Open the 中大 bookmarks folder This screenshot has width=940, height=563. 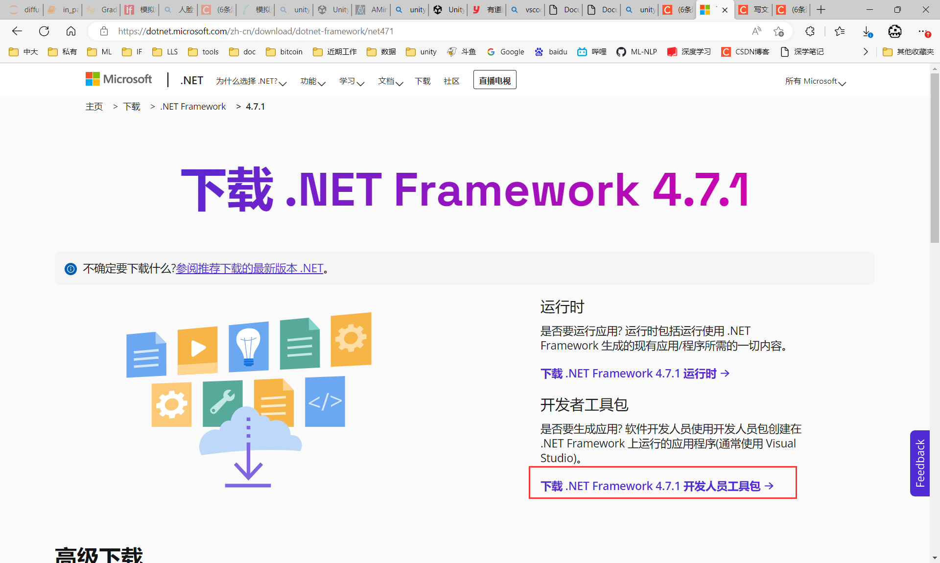tap(23, 52)
